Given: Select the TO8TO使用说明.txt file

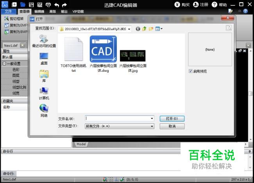Looking at the screenshot, I should tap(73, 55).
